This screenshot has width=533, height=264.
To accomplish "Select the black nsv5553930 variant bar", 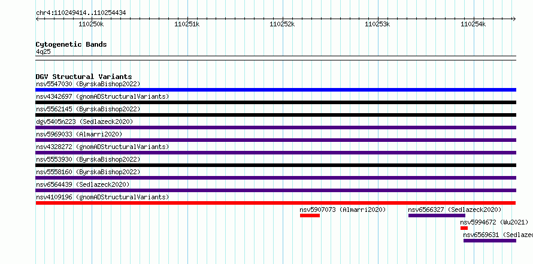I will pyautogui.click(x=275, y=165).
